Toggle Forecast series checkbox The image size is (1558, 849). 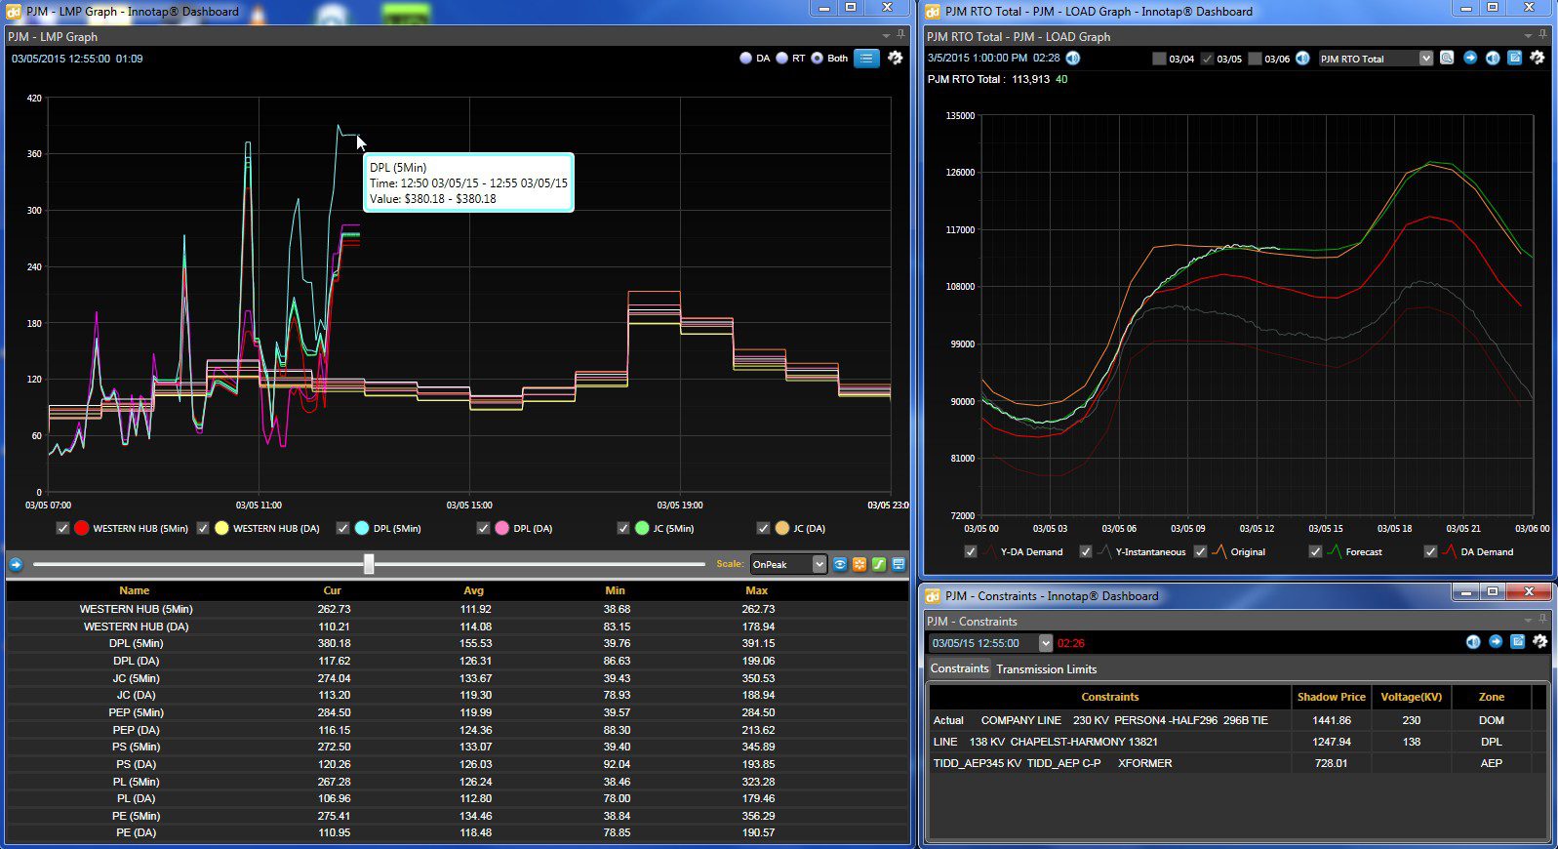point(1316,551)
